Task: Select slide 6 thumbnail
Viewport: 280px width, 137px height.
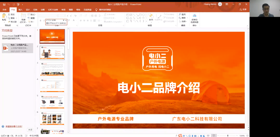Action: click(52, 118)
